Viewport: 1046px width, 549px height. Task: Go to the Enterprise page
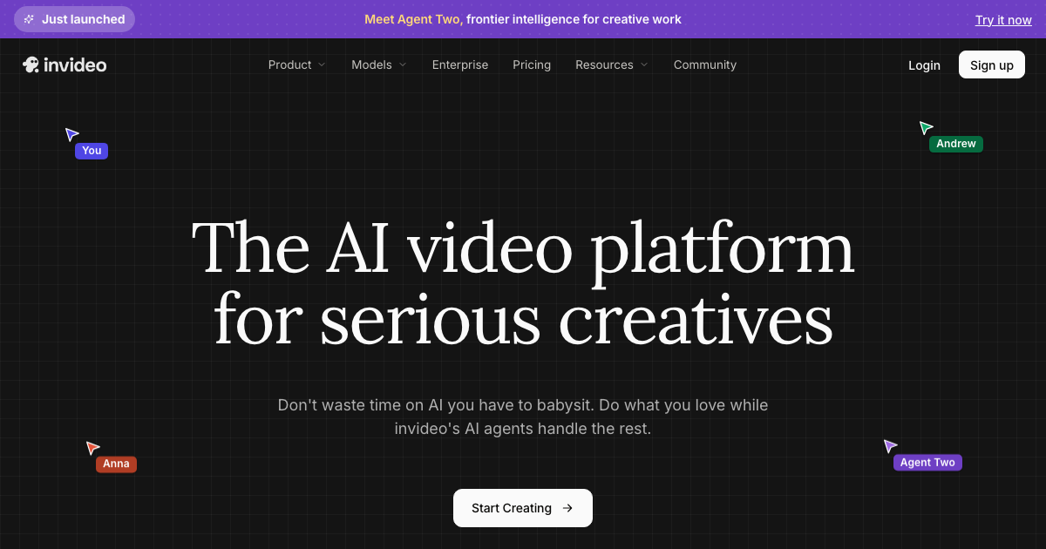[460, 64]
